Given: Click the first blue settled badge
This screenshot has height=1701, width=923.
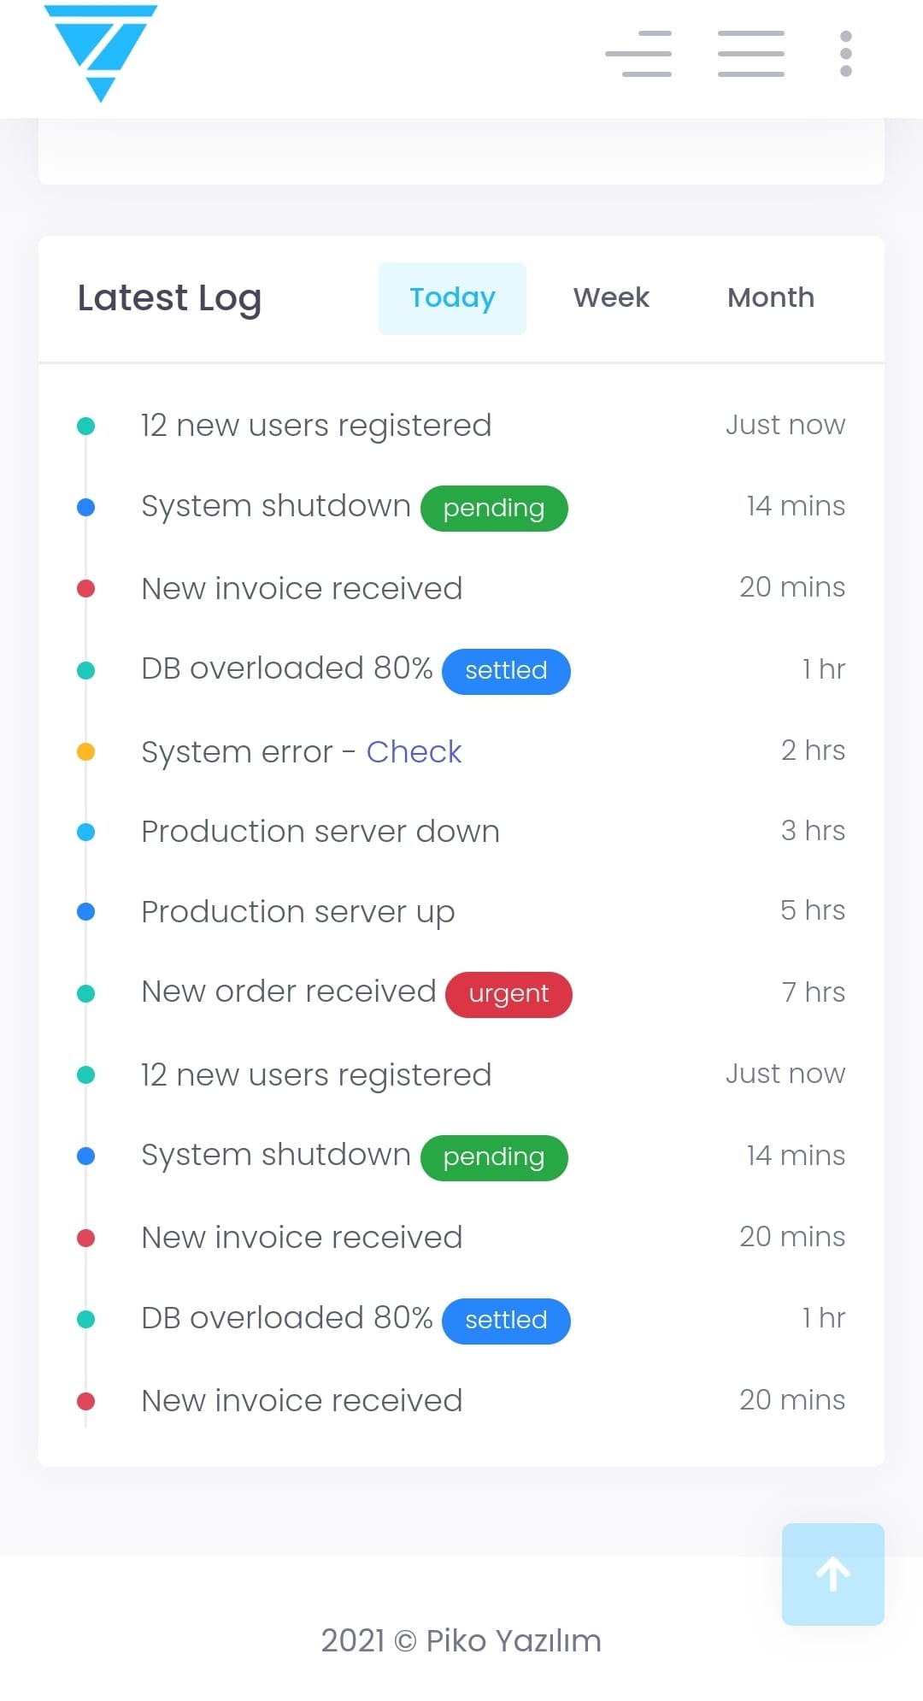Looking at the screenshot, I should pyautogui.click(x=506, y=671).
